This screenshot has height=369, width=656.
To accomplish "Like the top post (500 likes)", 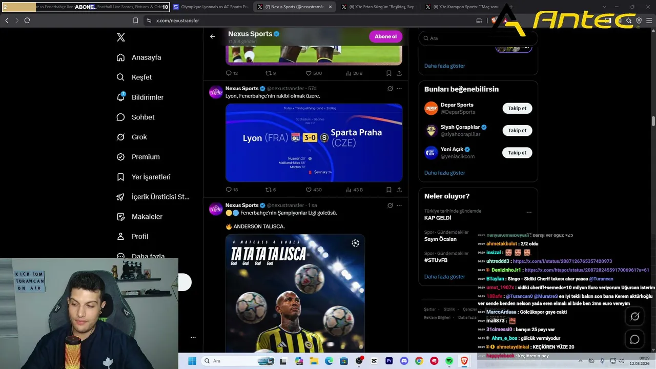I will tap(314, 73).
